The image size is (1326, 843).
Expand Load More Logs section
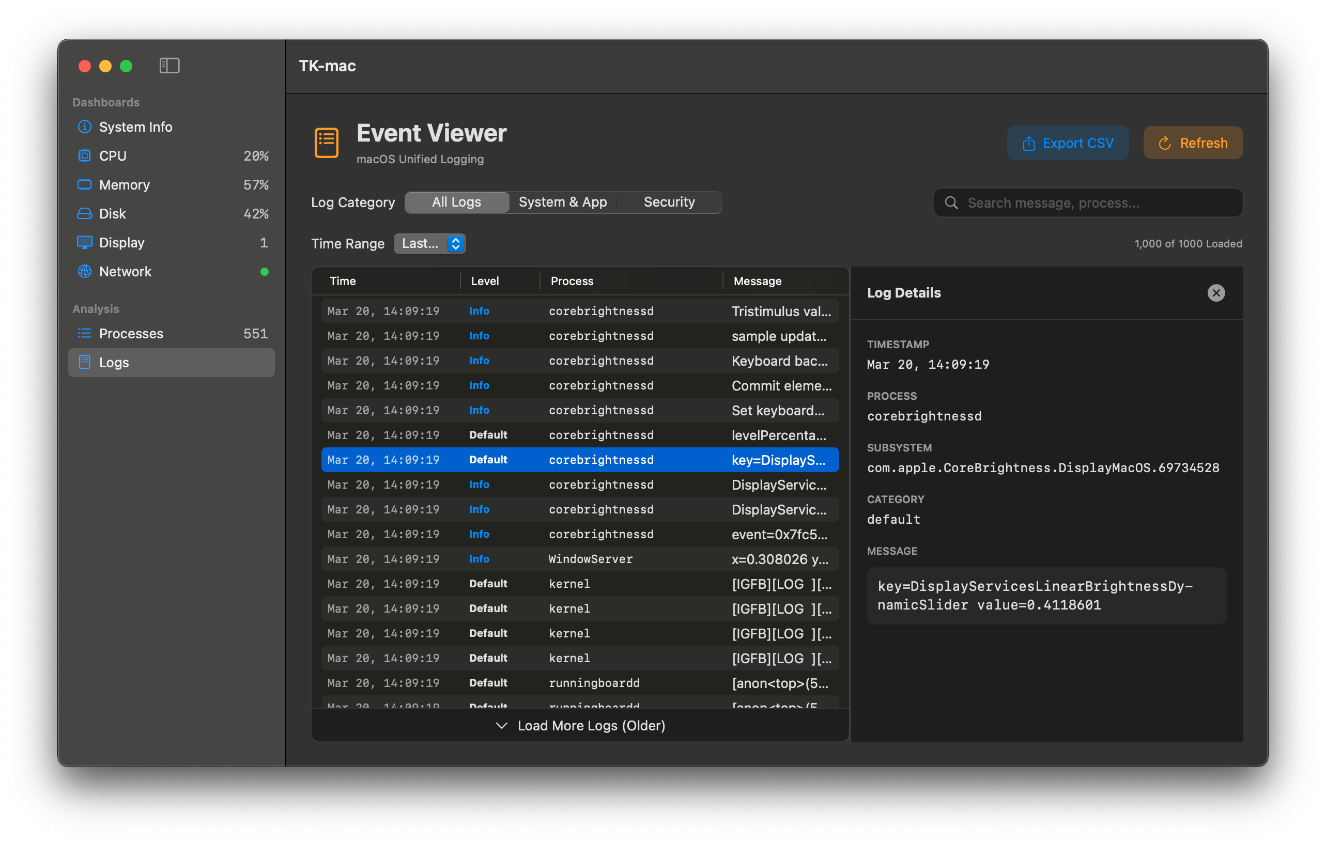click(579, 725)
